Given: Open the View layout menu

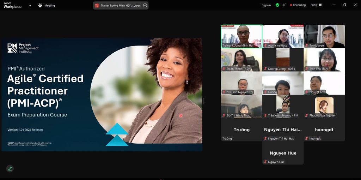Looking at the screenshot, I should [x=316, y=5].
